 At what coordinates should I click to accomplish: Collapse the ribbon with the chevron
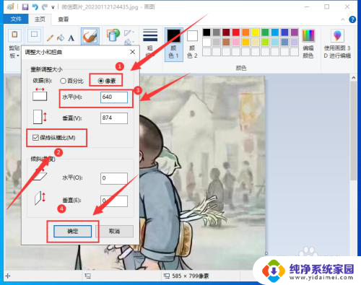pyautogui.click(x=343, y=19)
